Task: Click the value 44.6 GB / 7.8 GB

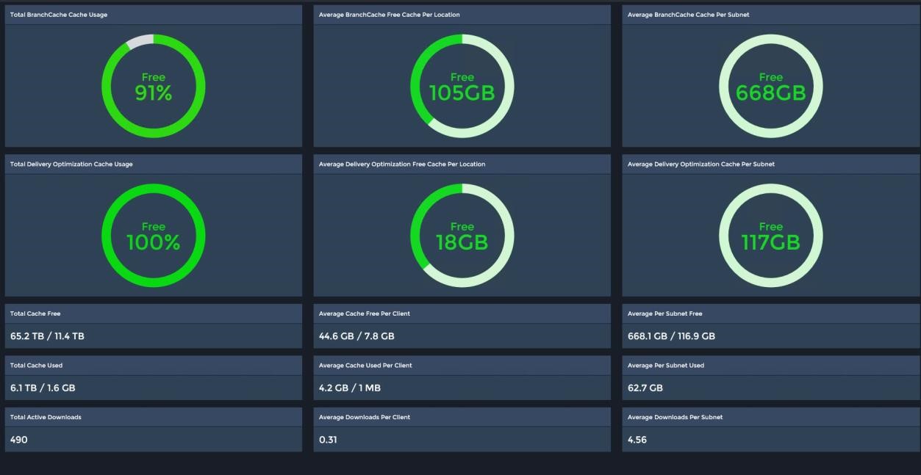Action: pyautogui.click(x=356, y=336)
